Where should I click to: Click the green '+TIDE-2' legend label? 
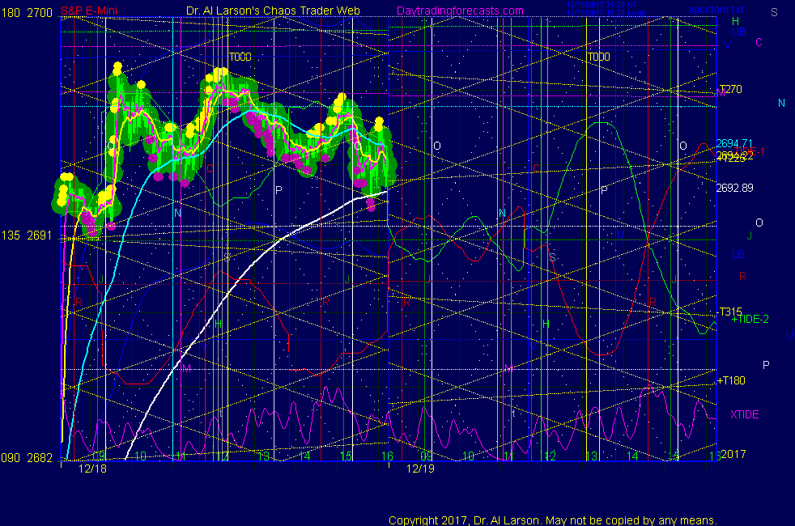750,320
